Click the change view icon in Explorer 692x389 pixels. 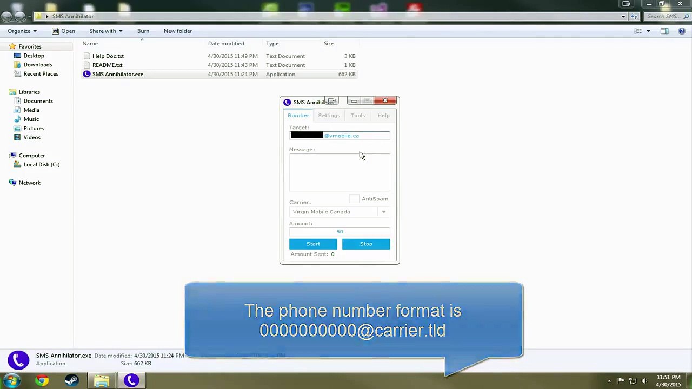[638, 31]
